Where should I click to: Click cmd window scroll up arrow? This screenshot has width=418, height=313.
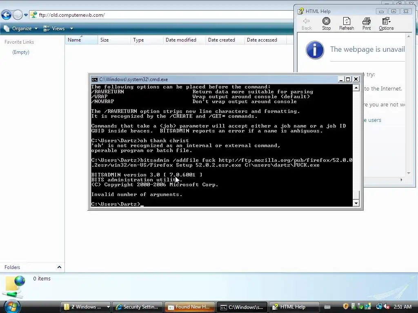[x=356, y=88]
